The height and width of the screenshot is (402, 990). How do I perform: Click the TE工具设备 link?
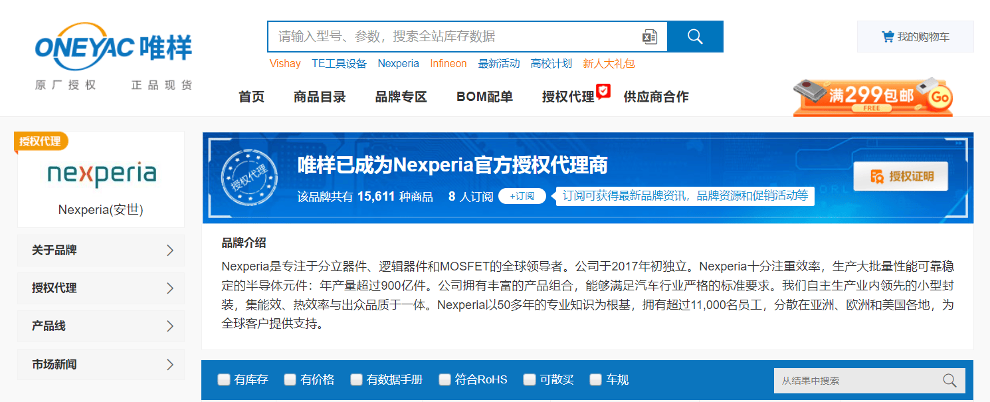[340, 64]
